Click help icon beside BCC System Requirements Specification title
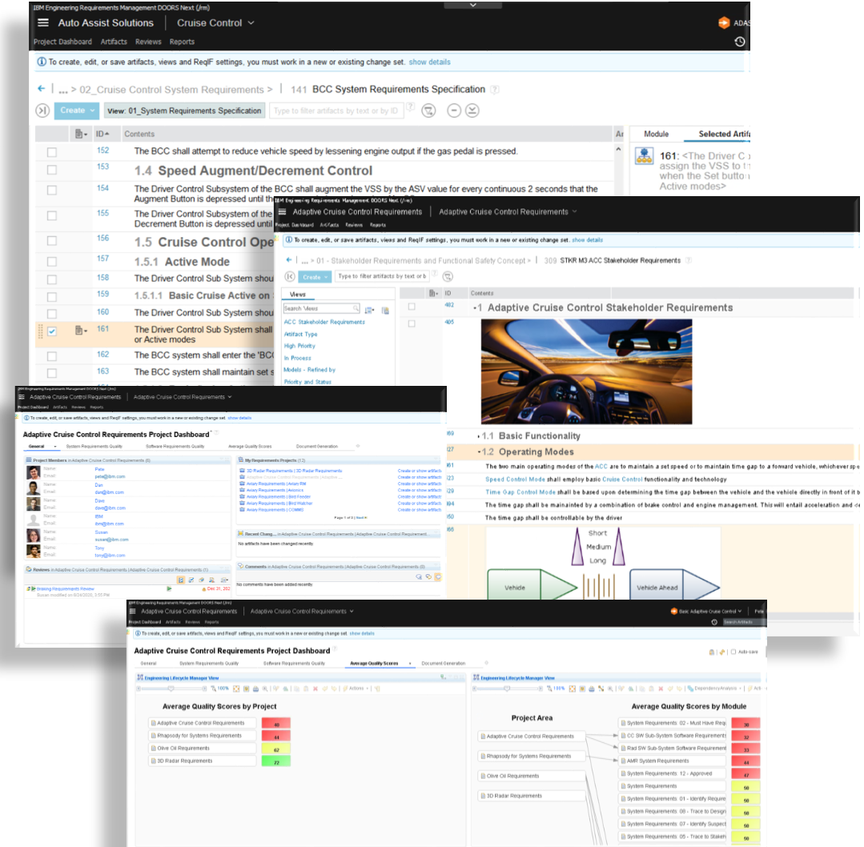This screenshot has height=847, width=864. point(495,90)
